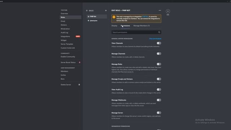The height and width of the screenshot is (130, 231).
Task: Open Overview in settings sidebar
Action: click(x=70, y=14)
